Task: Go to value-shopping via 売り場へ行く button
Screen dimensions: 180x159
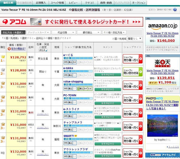Action: point(133,85)
